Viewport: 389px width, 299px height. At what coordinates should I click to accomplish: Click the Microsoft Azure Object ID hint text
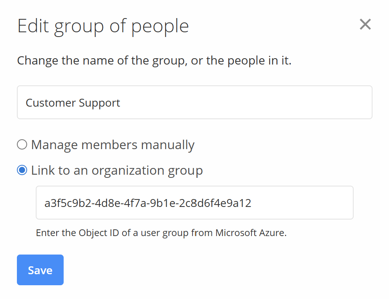click(x=161, y=233)
